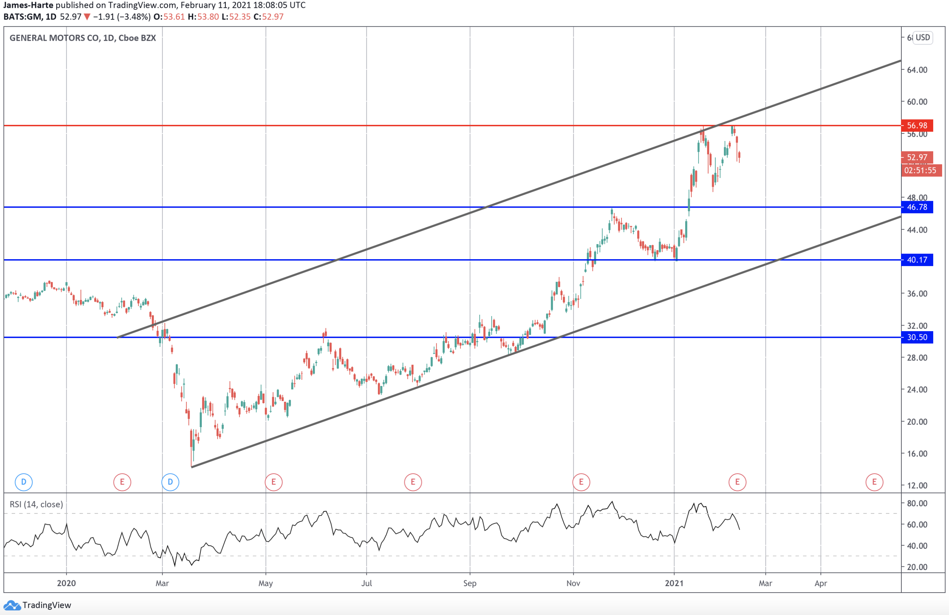Click the dividend marker before 2020

click(24, 482)
